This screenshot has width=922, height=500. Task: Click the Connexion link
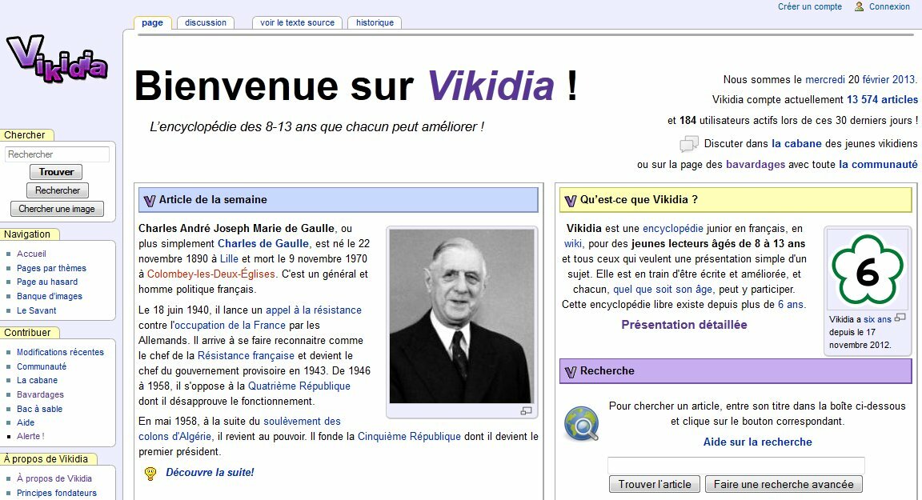890,6
